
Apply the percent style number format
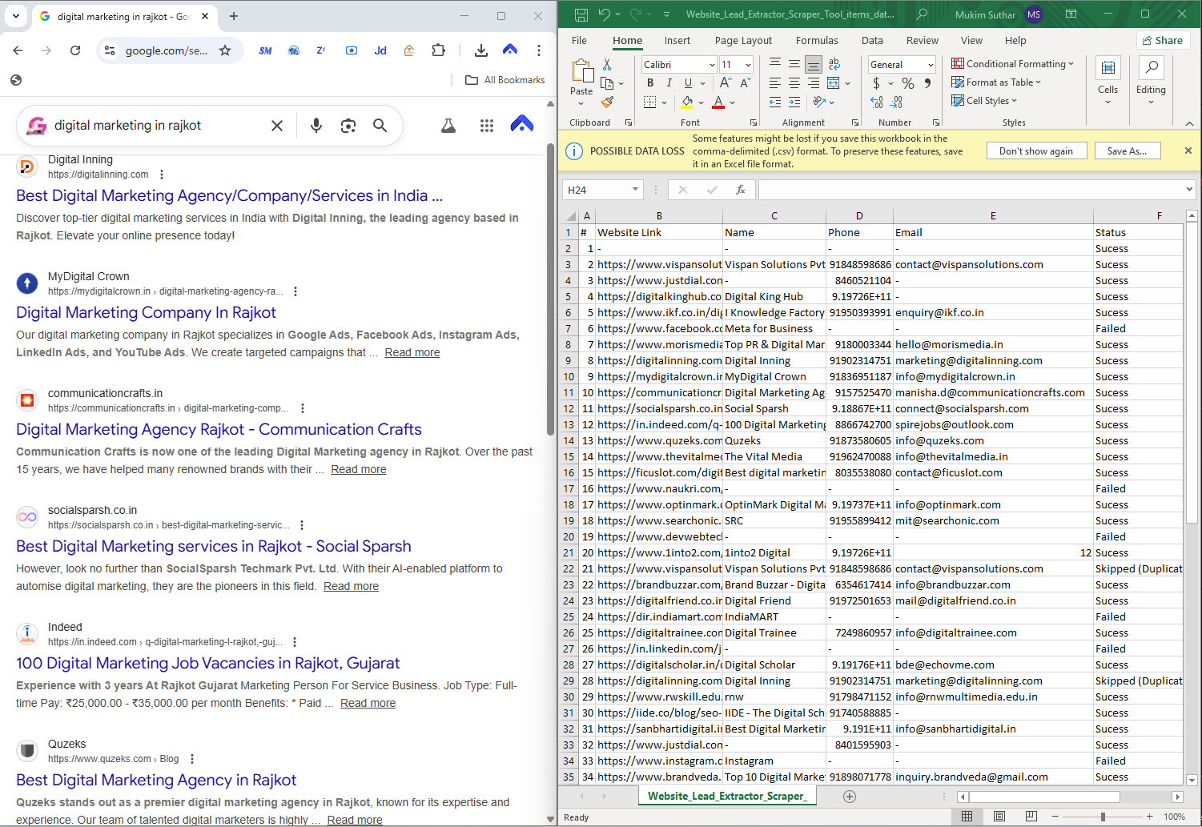pos(908,83)
